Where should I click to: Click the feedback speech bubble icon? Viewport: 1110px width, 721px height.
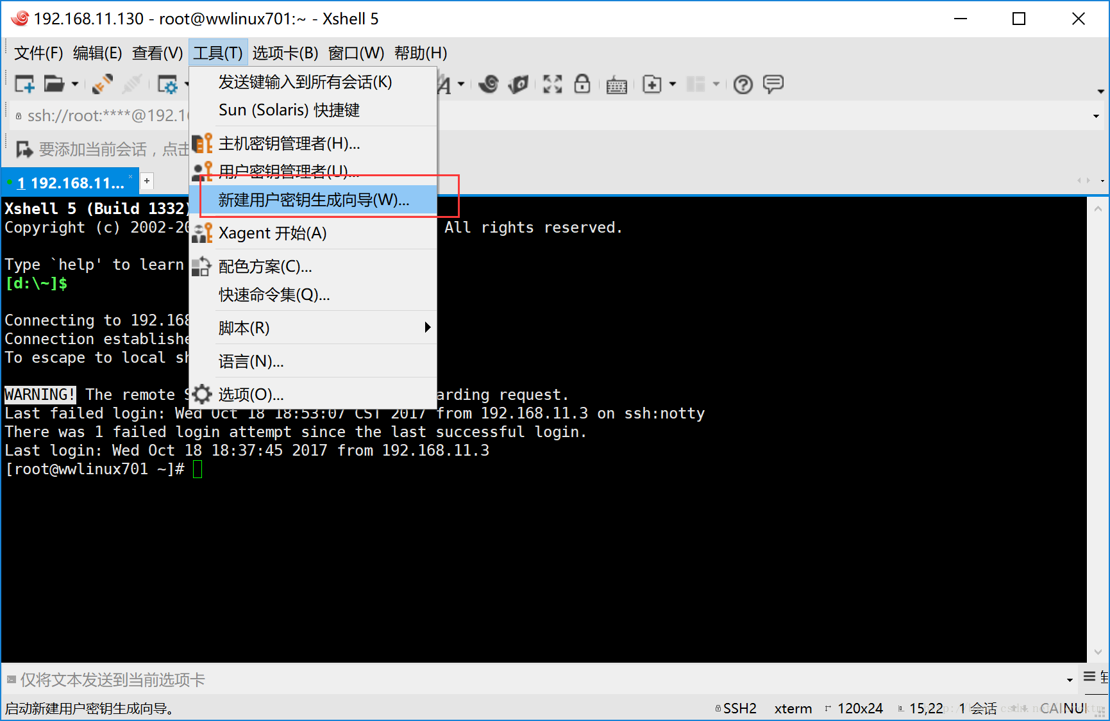[x=773, y=84]
